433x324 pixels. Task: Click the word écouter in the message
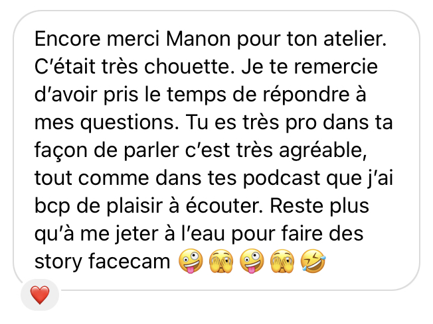click(x=224, y=206)
